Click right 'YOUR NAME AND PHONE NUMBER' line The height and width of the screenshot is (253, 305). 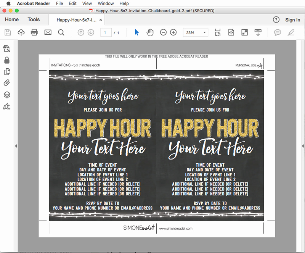pyautogui.click(x=210, y=208)
